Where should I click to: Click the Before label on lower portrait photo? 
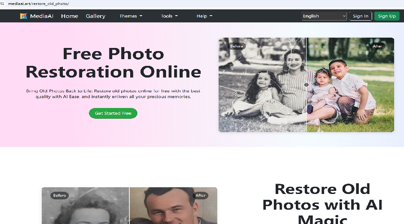click(x=60, y=195)
